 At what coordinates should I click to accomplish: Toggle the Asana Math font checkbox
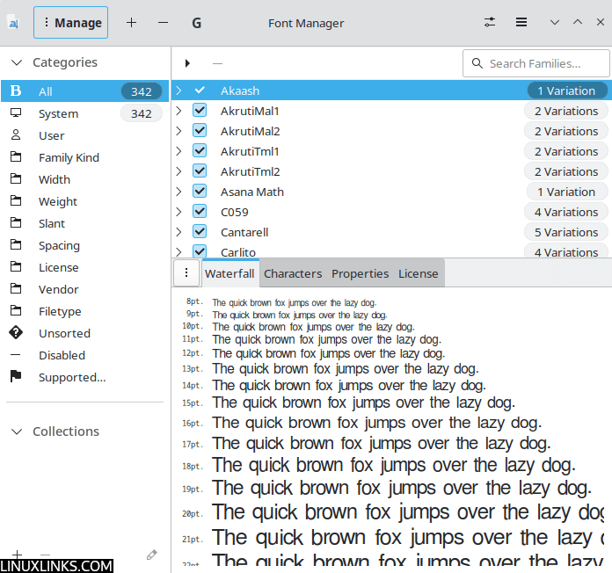[200, 192]
